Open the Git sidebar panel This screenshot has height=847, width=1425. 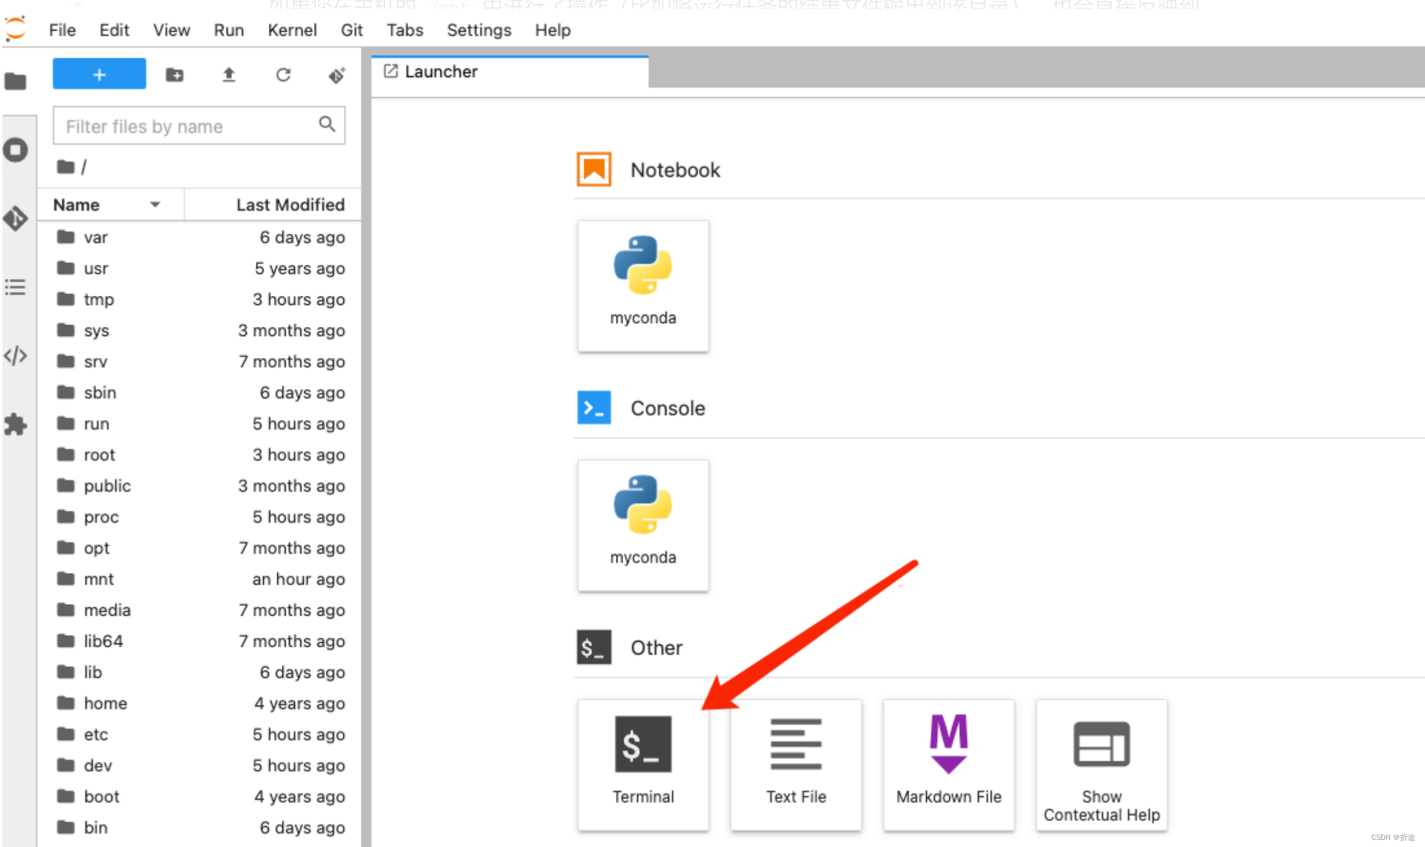click(16, 218)
